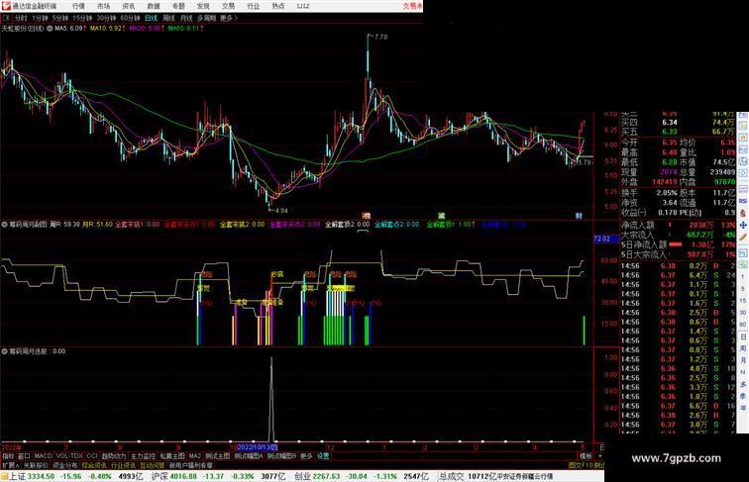Select the MA2 indicator tab

(x=194, y=456)
